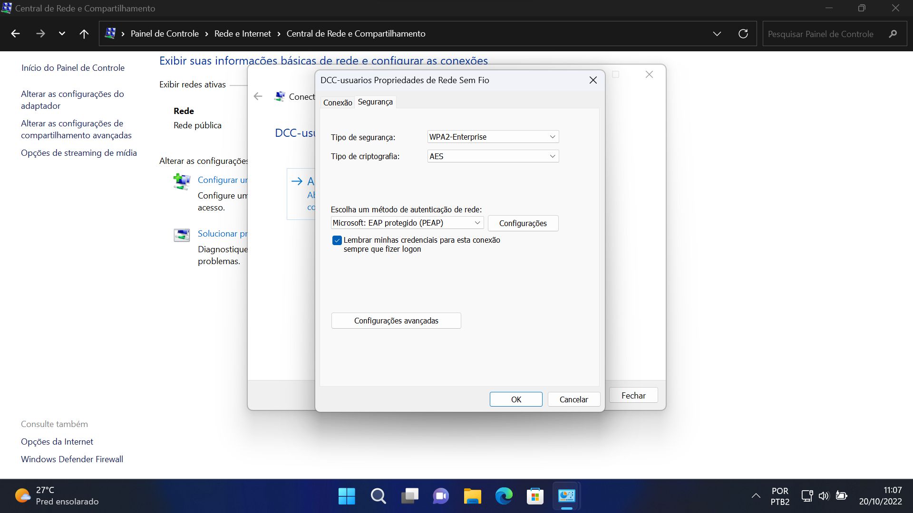This screenshot has width=913, height=513.
Task: Close the connection wizard window
Action: click(649, 75)
